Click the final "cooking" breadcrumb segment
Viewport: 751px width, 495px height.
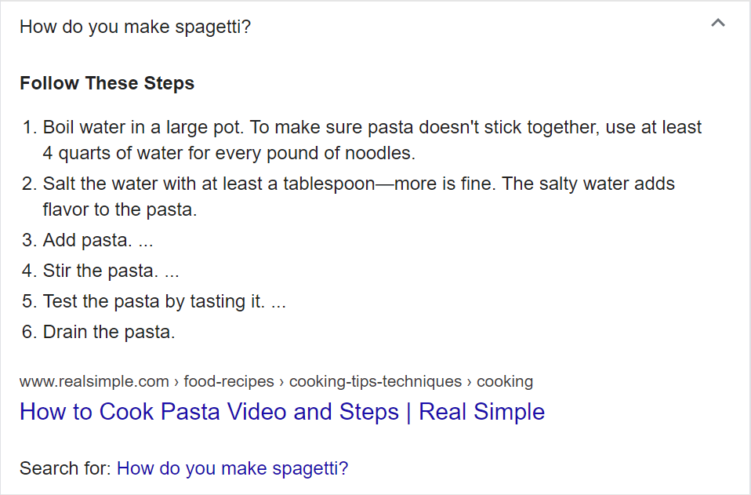[x=505, y=381]
